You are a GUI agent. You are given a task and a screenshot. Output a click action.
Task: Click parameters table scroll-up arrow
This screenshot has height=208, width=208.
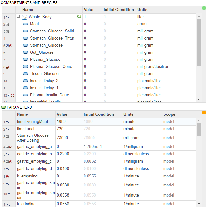tap(199, 121)
